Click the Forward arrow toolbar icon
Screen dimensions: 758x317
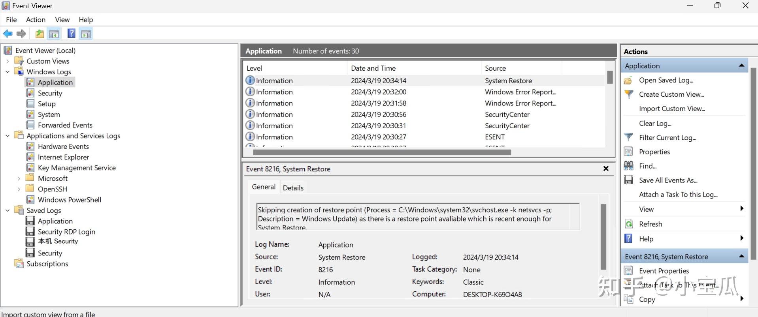coord(21,34)
